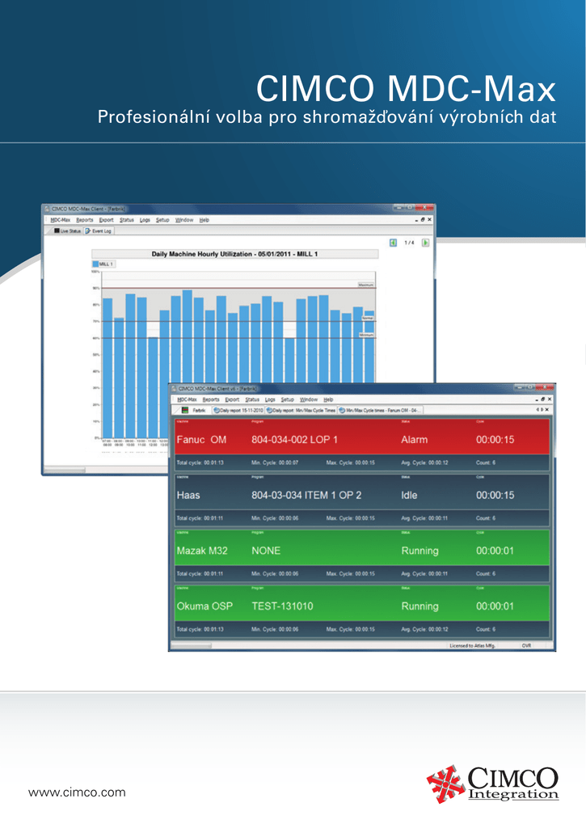The width and height of the screenshot is (586, 828).
Task: Go to previous report page with green arrow
Action: click(x=393, y=243)
